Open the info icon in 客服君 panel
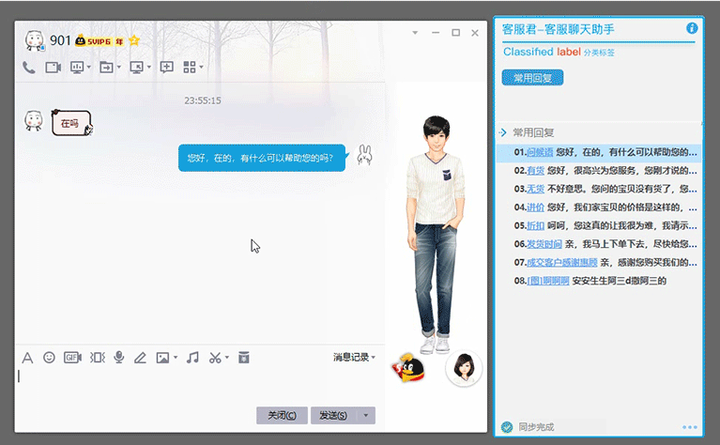Screen dimensions: 720x445 [692, 28]
